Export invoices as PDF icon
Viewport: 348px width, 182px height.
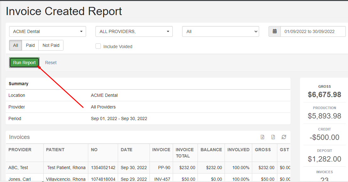pyautogui.click(x=273, y=137)
